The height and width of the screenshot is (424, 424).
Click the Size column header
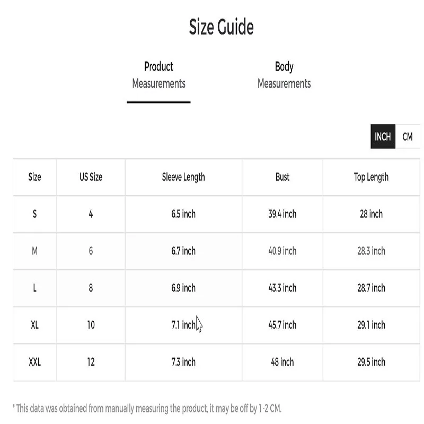click(x=34, y=177)
